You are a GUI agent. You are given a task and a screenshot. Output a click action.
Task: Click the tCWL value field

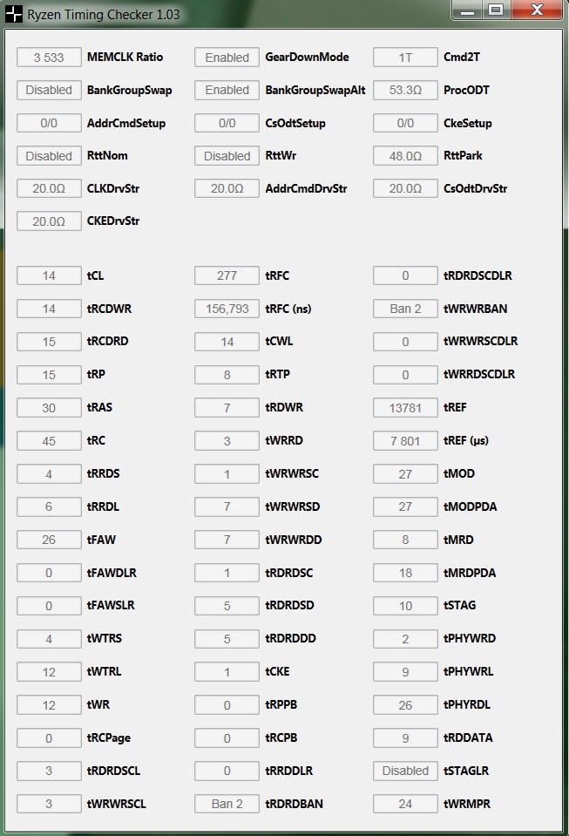click(x=227, y=342)
